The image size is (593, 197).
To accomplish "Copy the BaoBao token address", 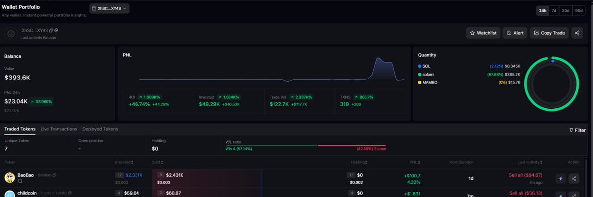I will tap(54, 175).
